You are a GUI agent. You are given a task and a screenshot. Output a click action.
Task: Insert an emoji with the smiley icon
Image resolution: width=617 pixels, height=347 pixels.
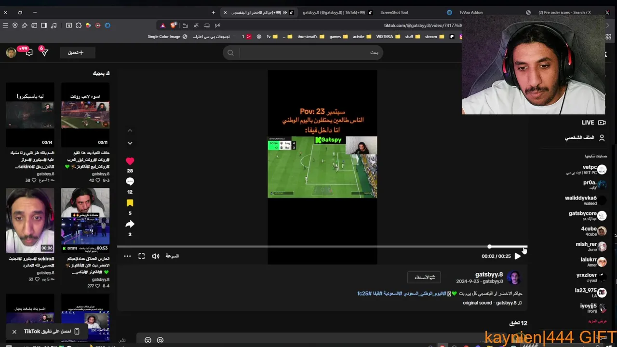pos(148,340)
